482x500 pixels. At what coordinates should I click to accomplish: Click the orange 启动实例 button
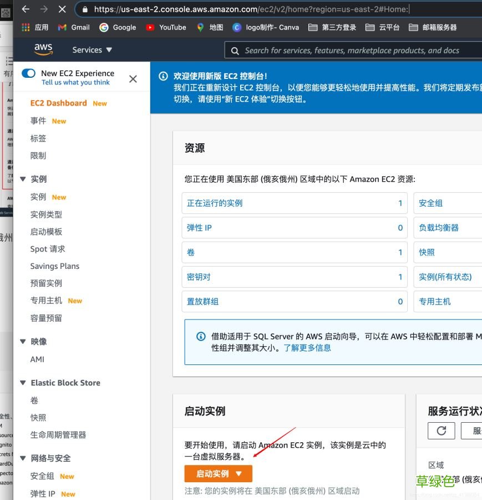[214, 474]
